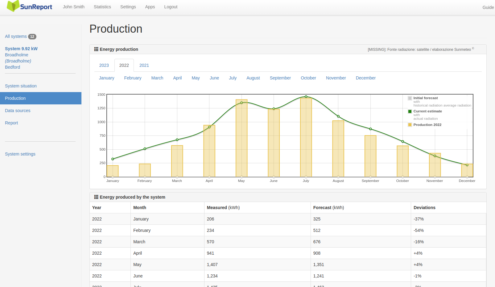Open the Statistics menu
This screenshot has width=495, height=287.
tap(102, 7)
